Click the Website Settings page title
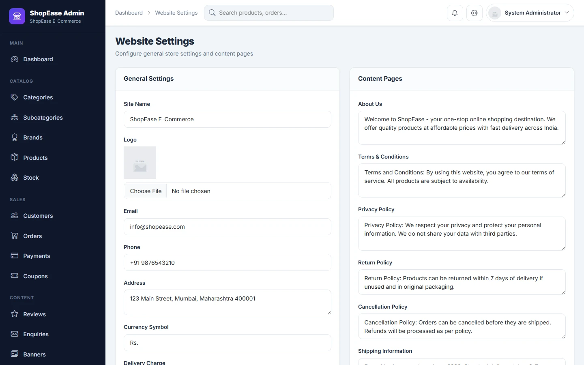 point(155,41)
